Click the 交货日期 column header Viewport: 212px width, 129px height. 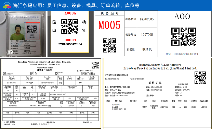click(x=164, y=101)
